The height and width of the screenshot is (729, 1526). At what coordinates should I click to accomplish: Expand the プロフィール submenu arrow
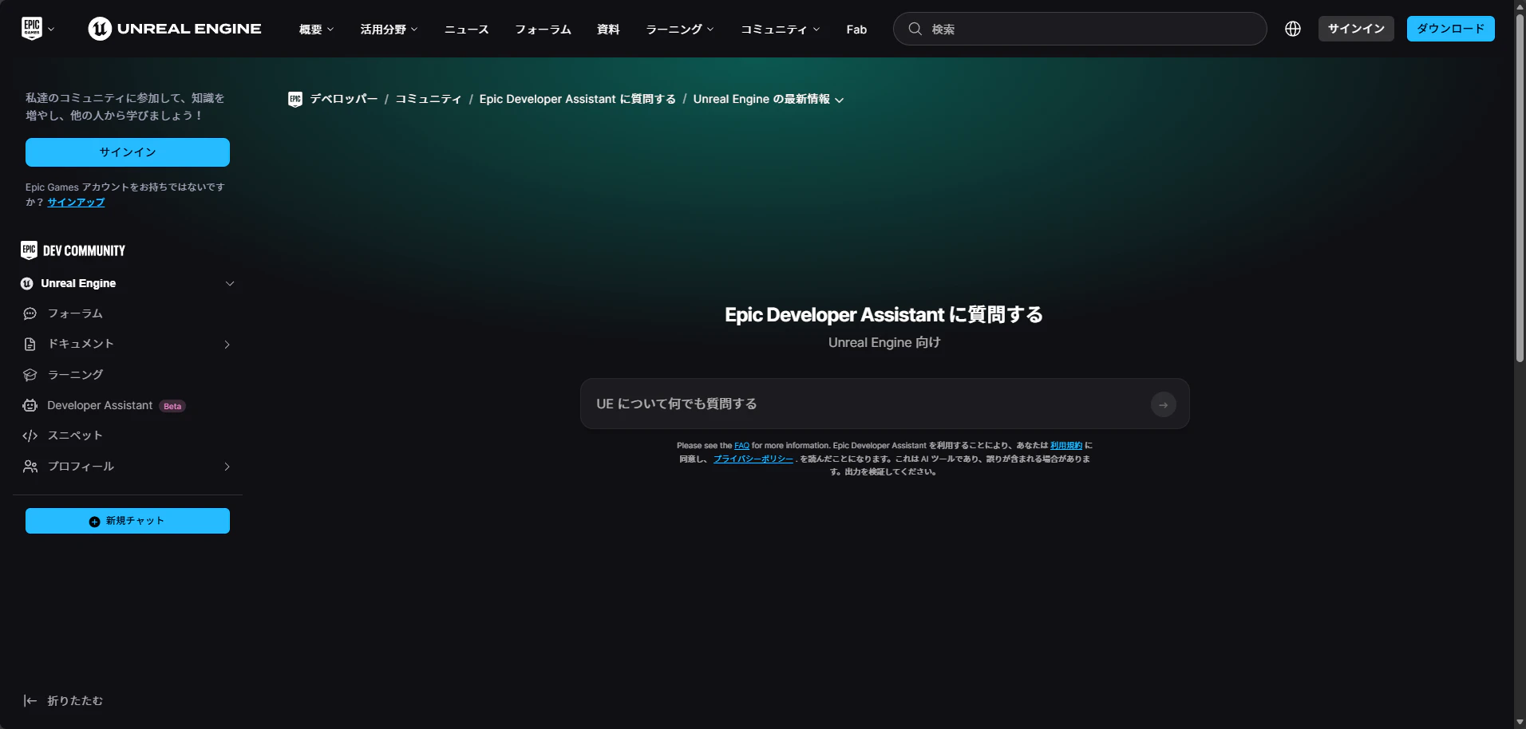[x=227, y=467]
